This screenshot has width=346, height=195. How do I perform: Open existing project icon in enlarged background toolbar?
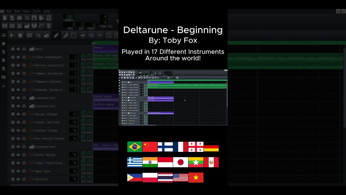click(19, 18)
